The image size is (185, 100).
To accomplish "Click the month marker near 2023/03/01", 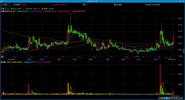I will (x=14, y=57).
